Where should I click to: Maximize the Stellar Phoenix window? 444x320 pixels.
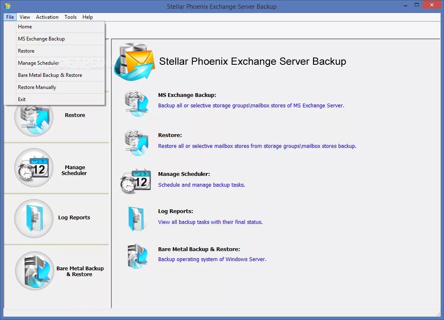[x=416, y=5]
